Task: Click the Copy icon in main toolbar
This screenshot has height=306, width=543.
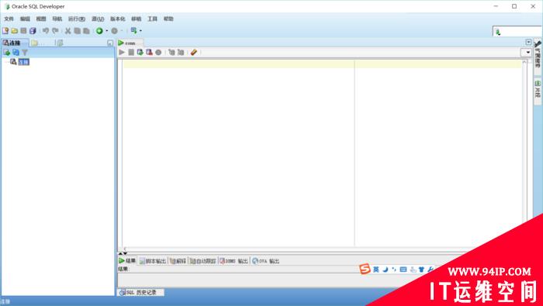Action: [78, 31]
